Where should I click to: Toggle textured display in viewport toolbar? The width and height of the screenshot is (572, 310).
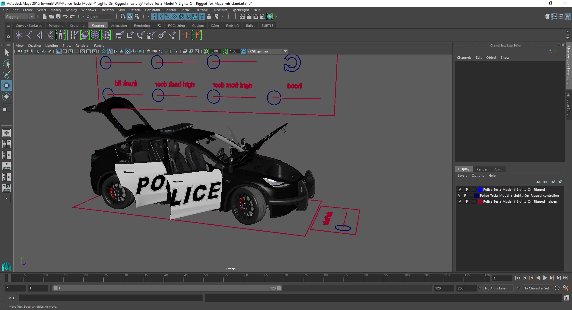pyautogui.click(x=128, y=51)
